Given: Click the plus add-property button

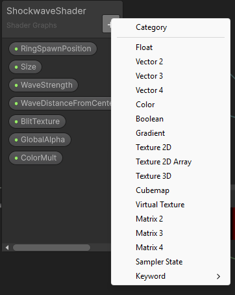Looking at the screenshot, I should (x=107, y=24).
